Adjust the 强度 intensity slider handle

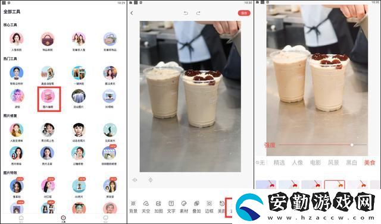point(352,145)
